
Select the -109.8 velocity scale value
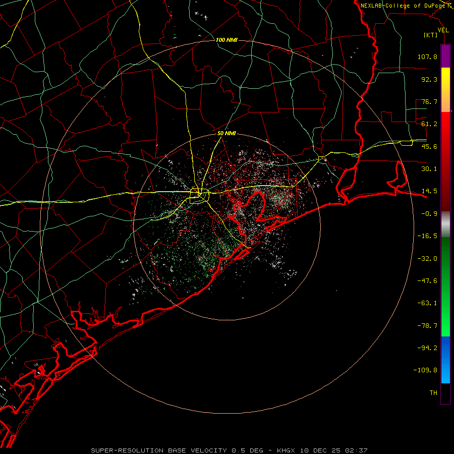425,370
